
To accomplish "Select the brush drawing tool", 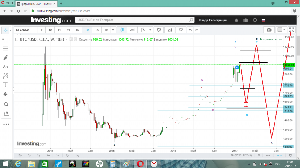I will click(5, 58).
